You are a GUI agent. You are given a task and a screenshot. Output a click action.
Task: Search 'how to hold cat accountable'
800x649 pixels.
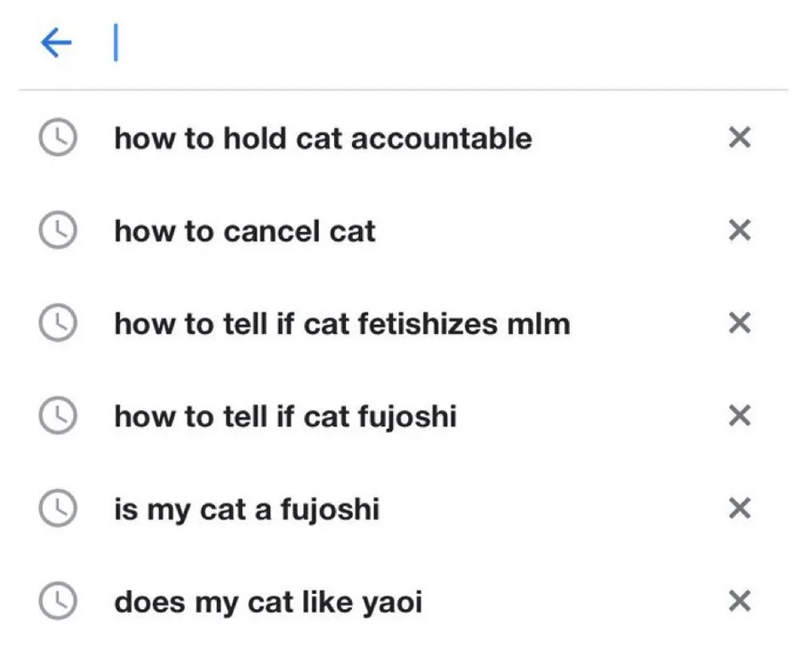pyautogui.click(x=323, y=139)
